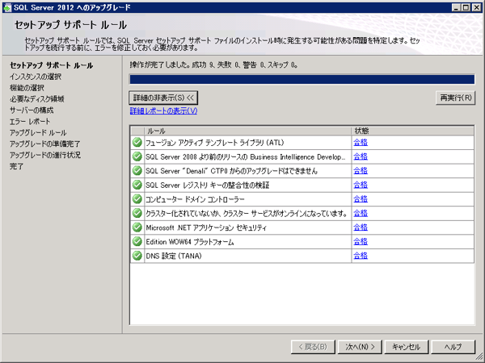Open 合格 link for Edition WOW64 プラットフォーム

[361, 242]
